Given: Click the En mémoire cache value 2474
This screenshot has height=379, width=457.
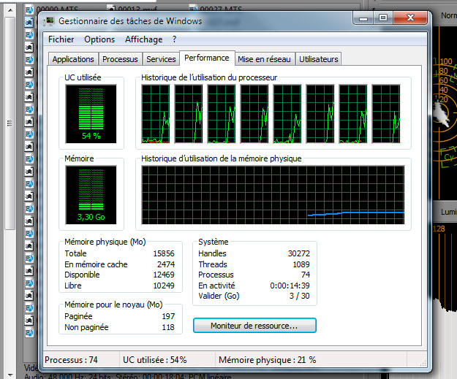Looking at the screenshot, I should point(166,264).
